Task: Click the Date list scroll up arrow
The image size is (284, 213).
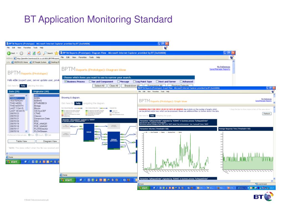Action: point(26,95)
